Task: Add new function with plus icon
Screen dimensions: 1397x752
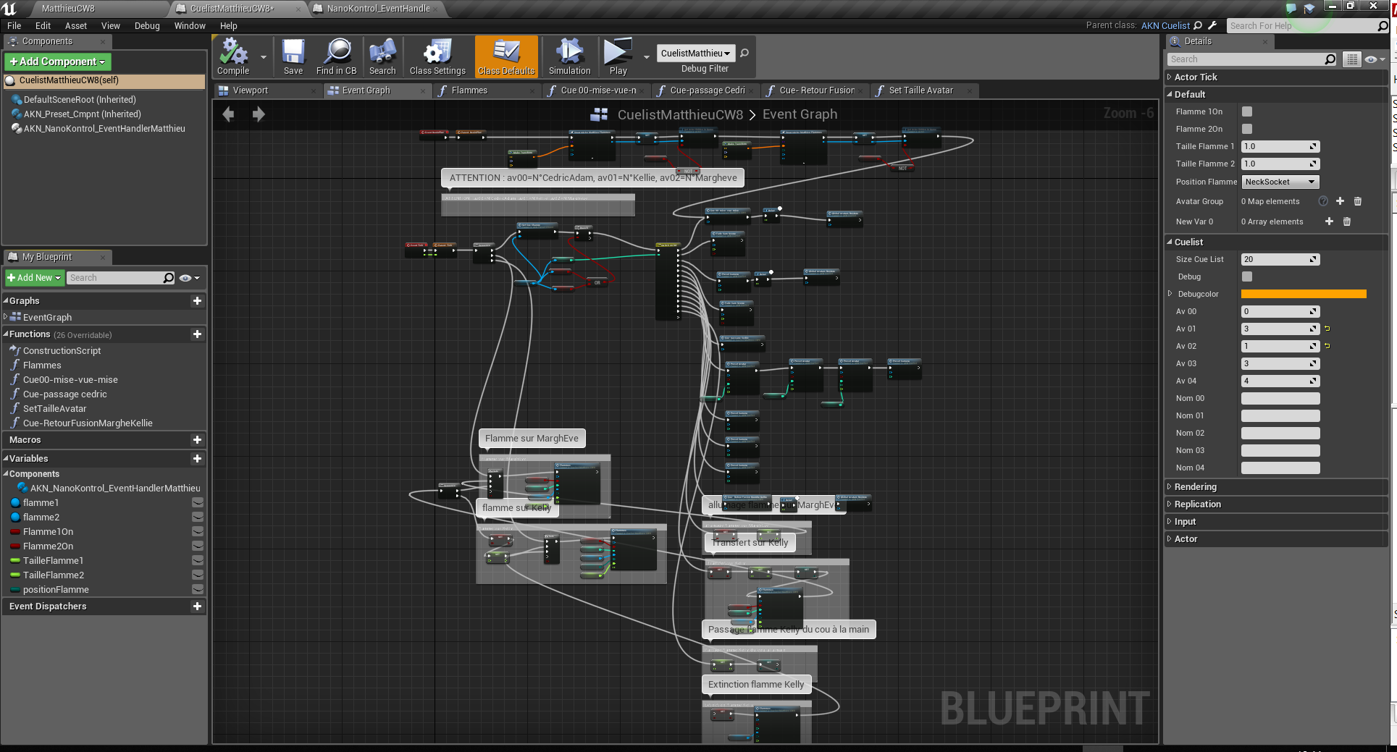Action: [x=197, y=334]
